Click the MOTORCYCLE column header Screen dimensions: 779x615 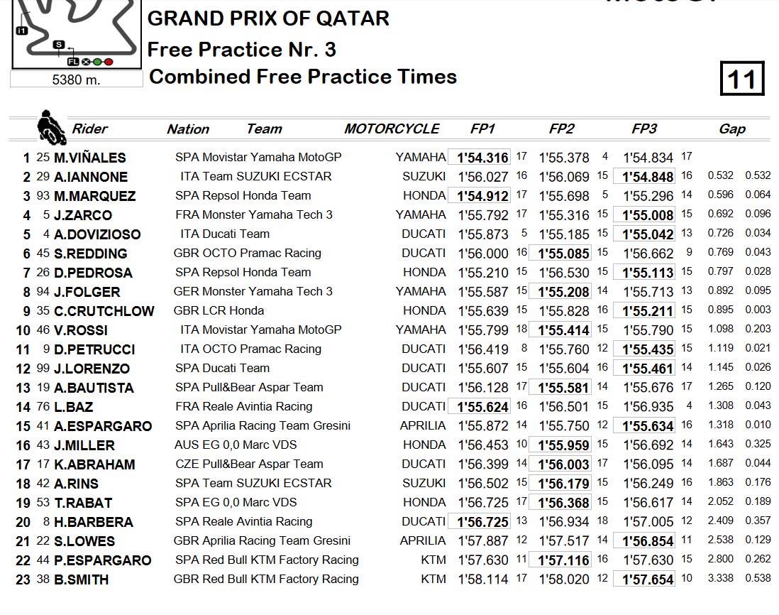pos(392,129)
